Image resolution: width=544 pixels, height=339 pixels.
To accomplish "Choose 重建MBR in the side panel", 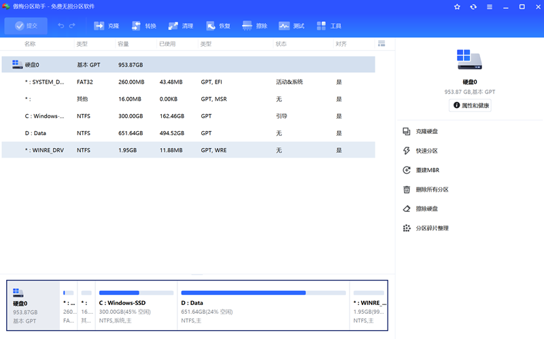I will (x=426, y=170).
